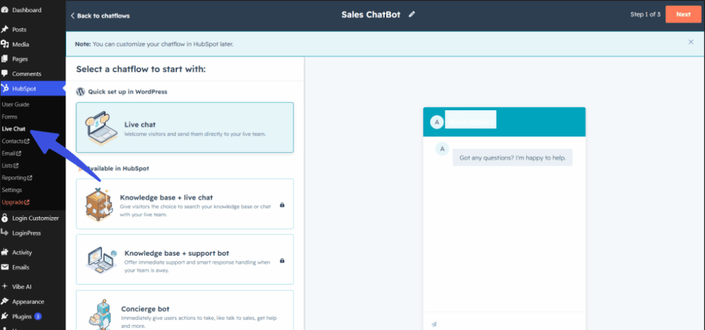Open the HubSpot menu item
Viewport: 705px width, 330px height.
(x=33, y=88)
